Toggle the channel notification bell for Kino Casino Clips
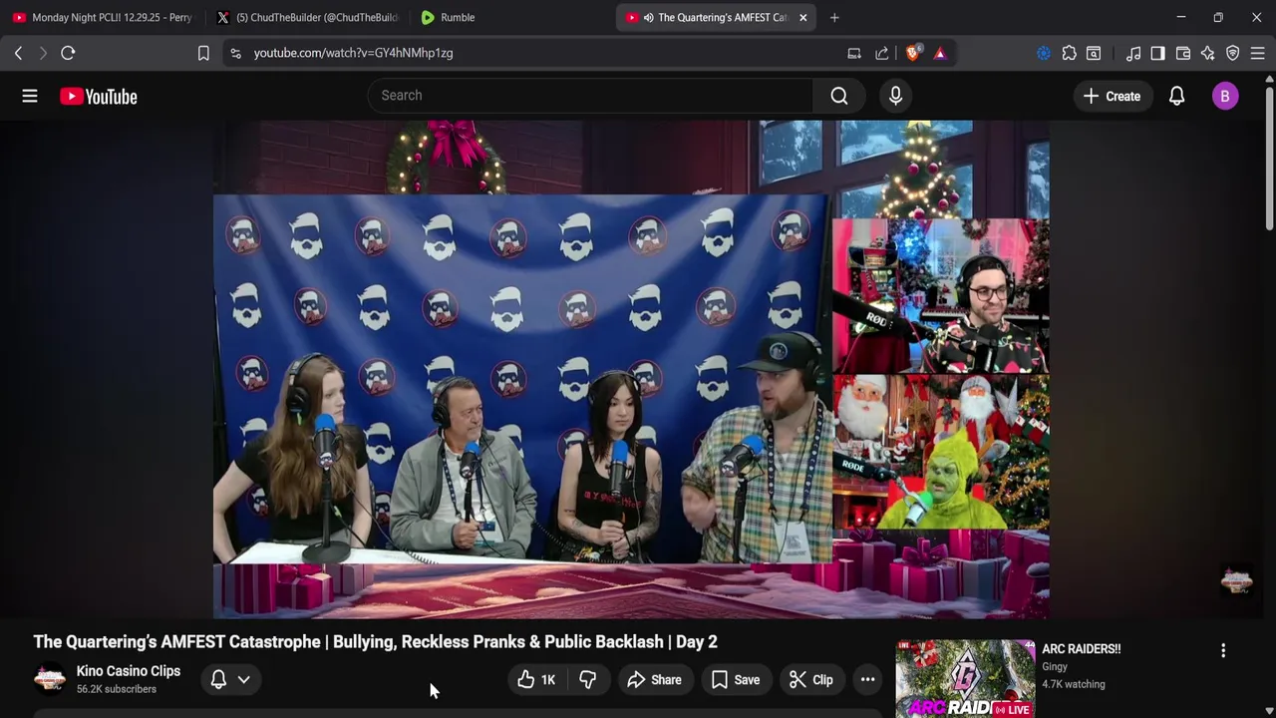The height and width of the screenshot is (718, 1276). coord(218,680)
